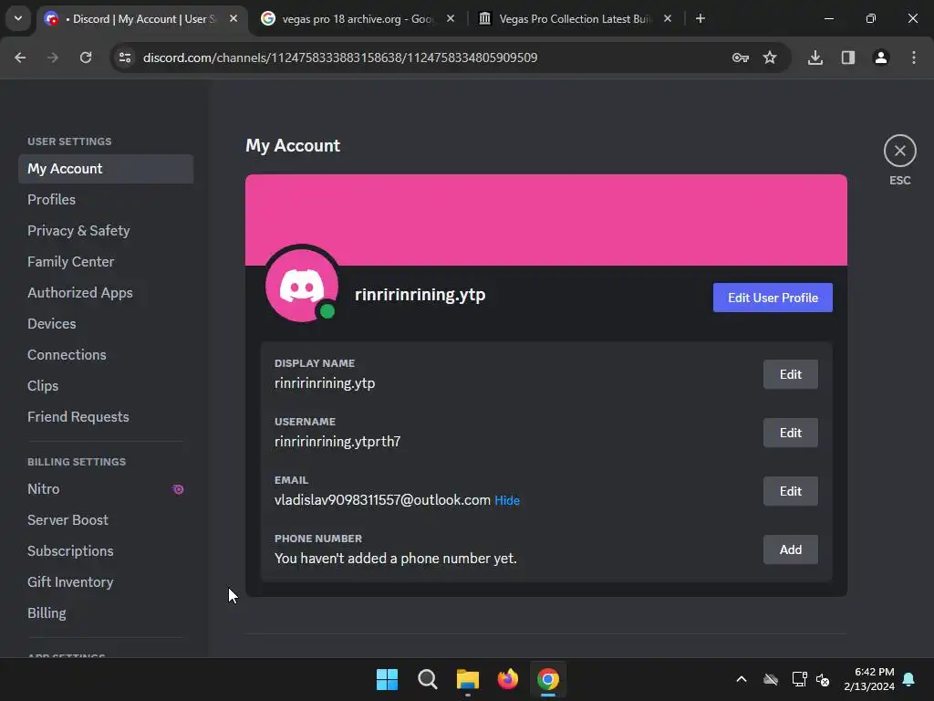Go back with browser back arrow

20,58
